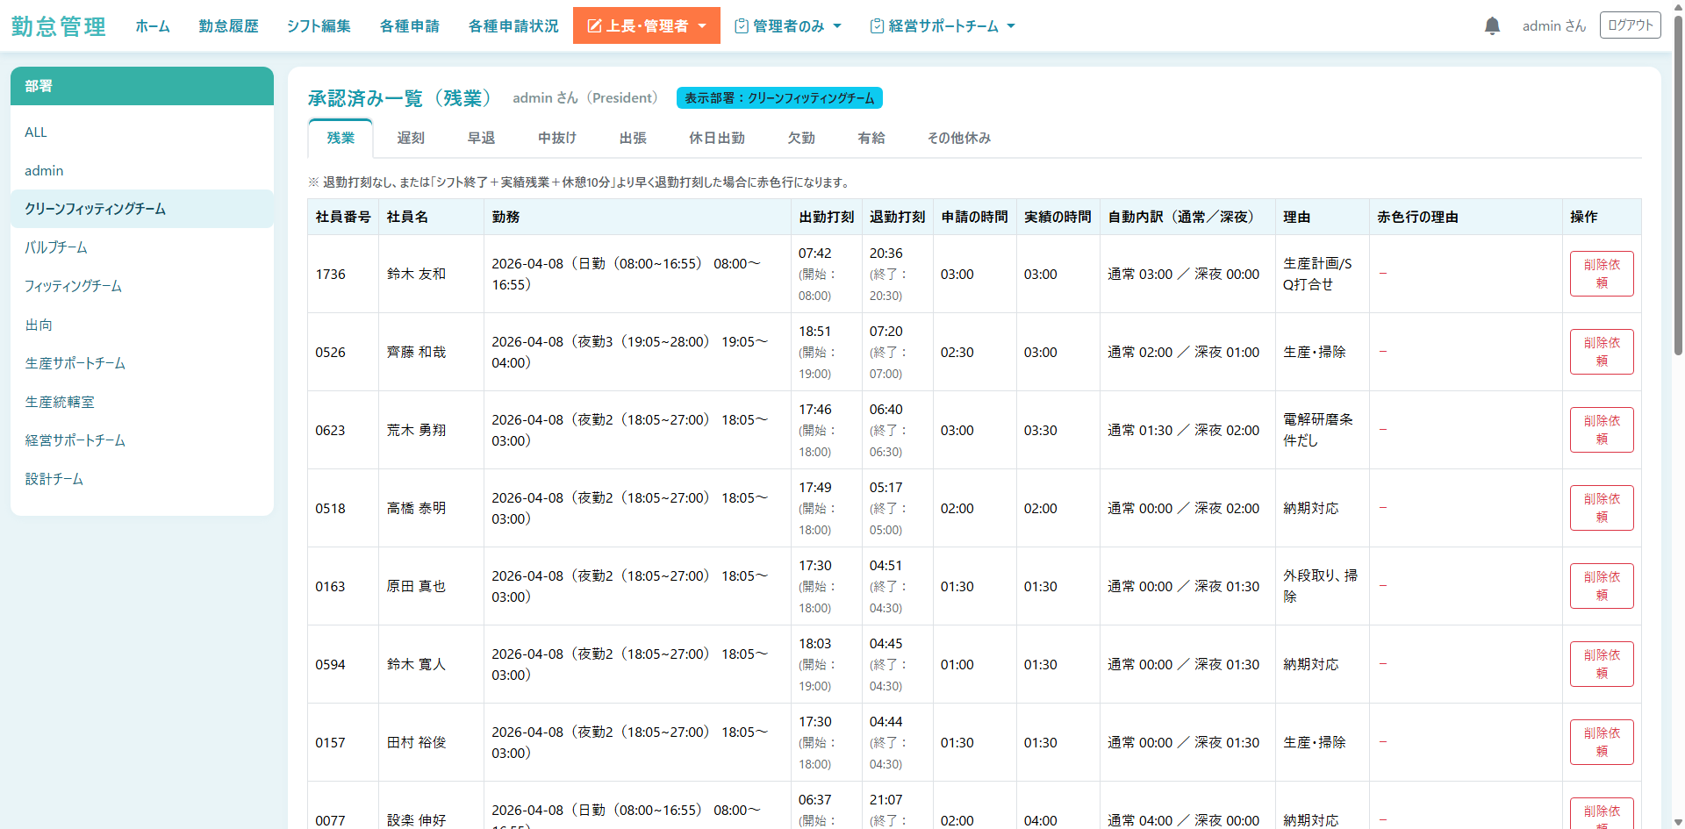Switch to the 遅刻 tab

pyautogui.click(x=411, y=138)
